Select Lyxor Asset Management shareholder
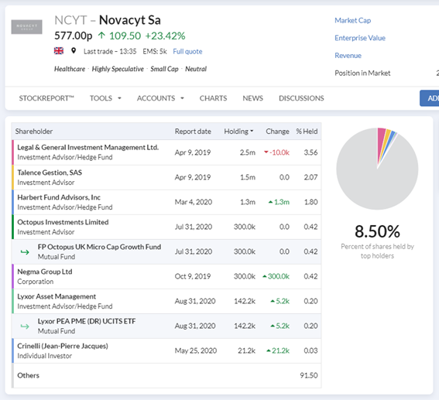439x400 pixels. point(57,296)
